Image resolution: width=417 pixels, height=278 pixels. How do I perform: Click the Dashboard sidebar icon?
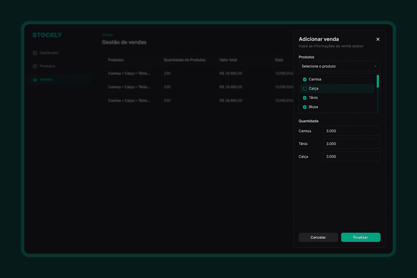pos(35,53)
